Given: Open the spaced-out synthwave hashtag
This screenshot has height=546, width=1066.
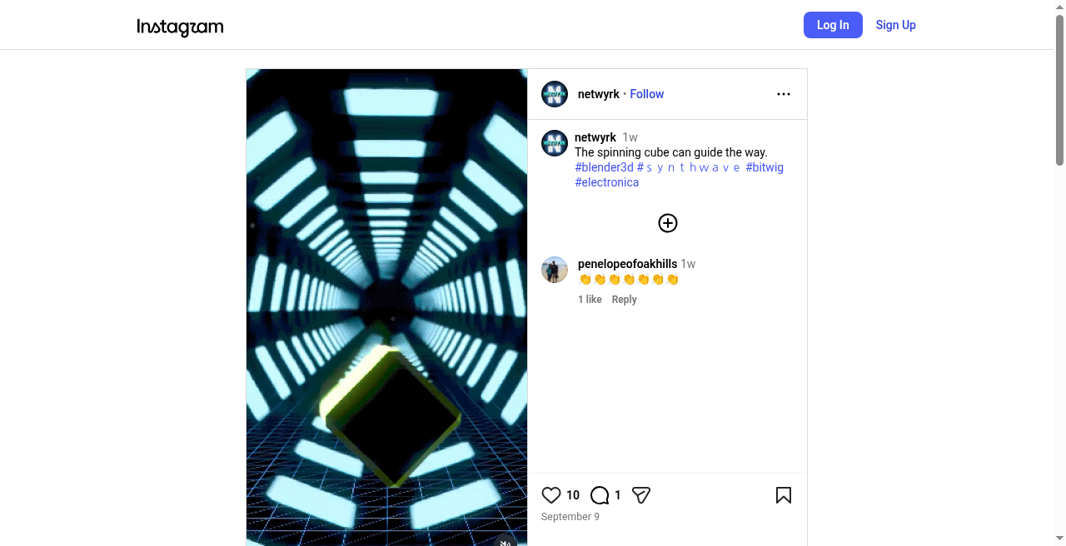Looking at the screenshot, I should (x=689, y=167).
